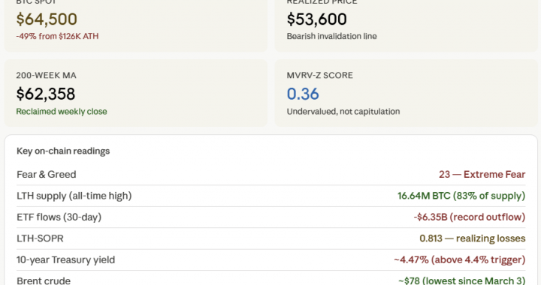Click '10-year Treasury yield' row label

tap(65, 259)
